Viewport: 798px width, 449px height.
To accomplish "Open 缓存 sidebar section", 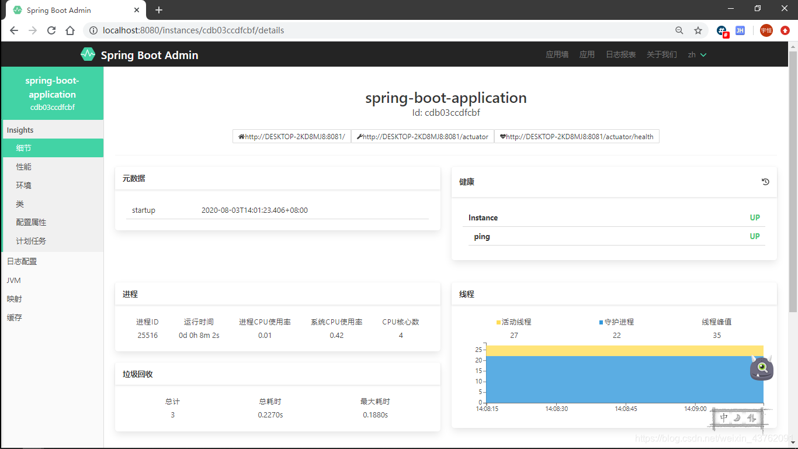I will (53, 317).
